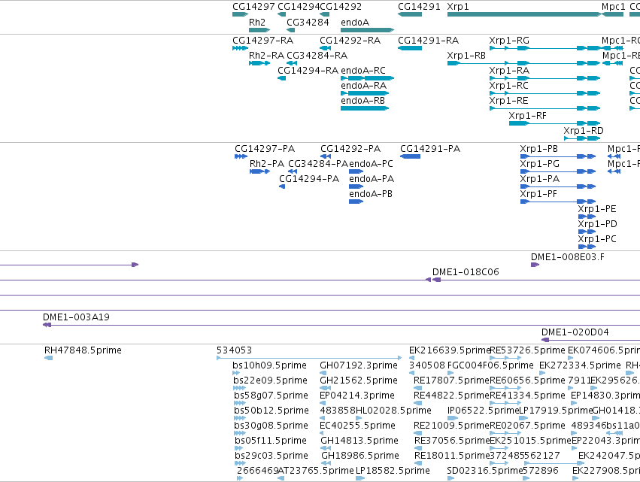Select the endoA gene label
The height and width of the screenshot is (482, 640).
coord(355,22)
